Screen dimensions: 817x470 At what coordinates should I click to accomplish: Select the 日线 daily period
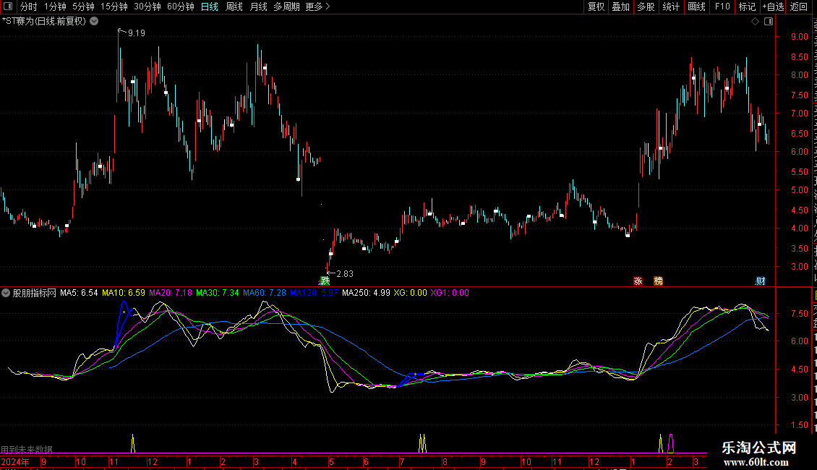click(210, 7)
